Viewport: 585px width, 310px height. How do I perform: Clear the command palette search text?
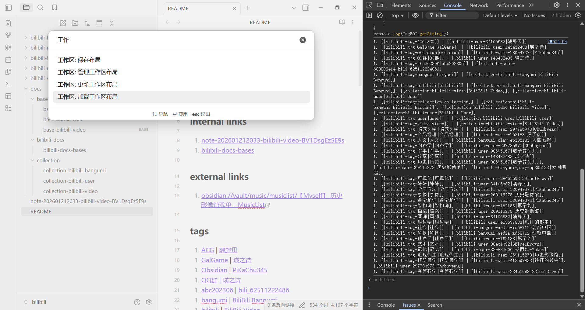pyautogui.click(x=303, y=40)
